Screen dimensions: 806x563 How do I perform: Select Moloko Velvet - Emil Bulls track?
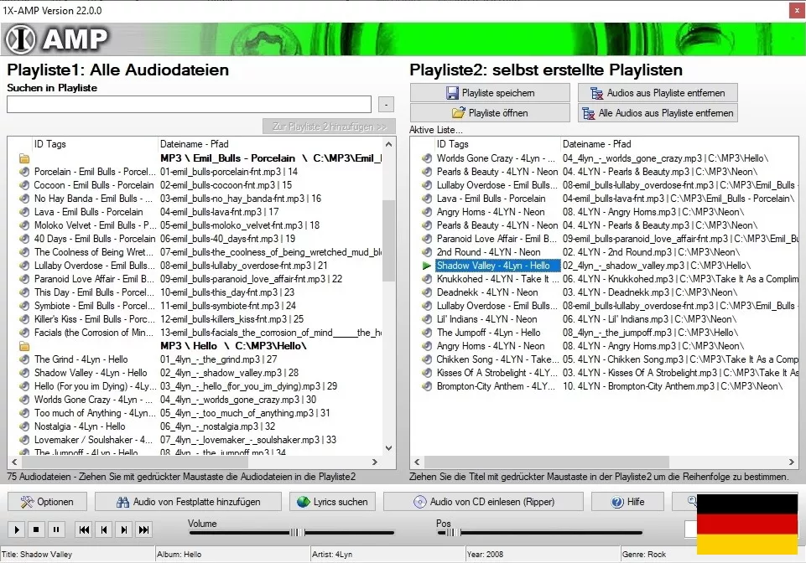click(95, 225)
